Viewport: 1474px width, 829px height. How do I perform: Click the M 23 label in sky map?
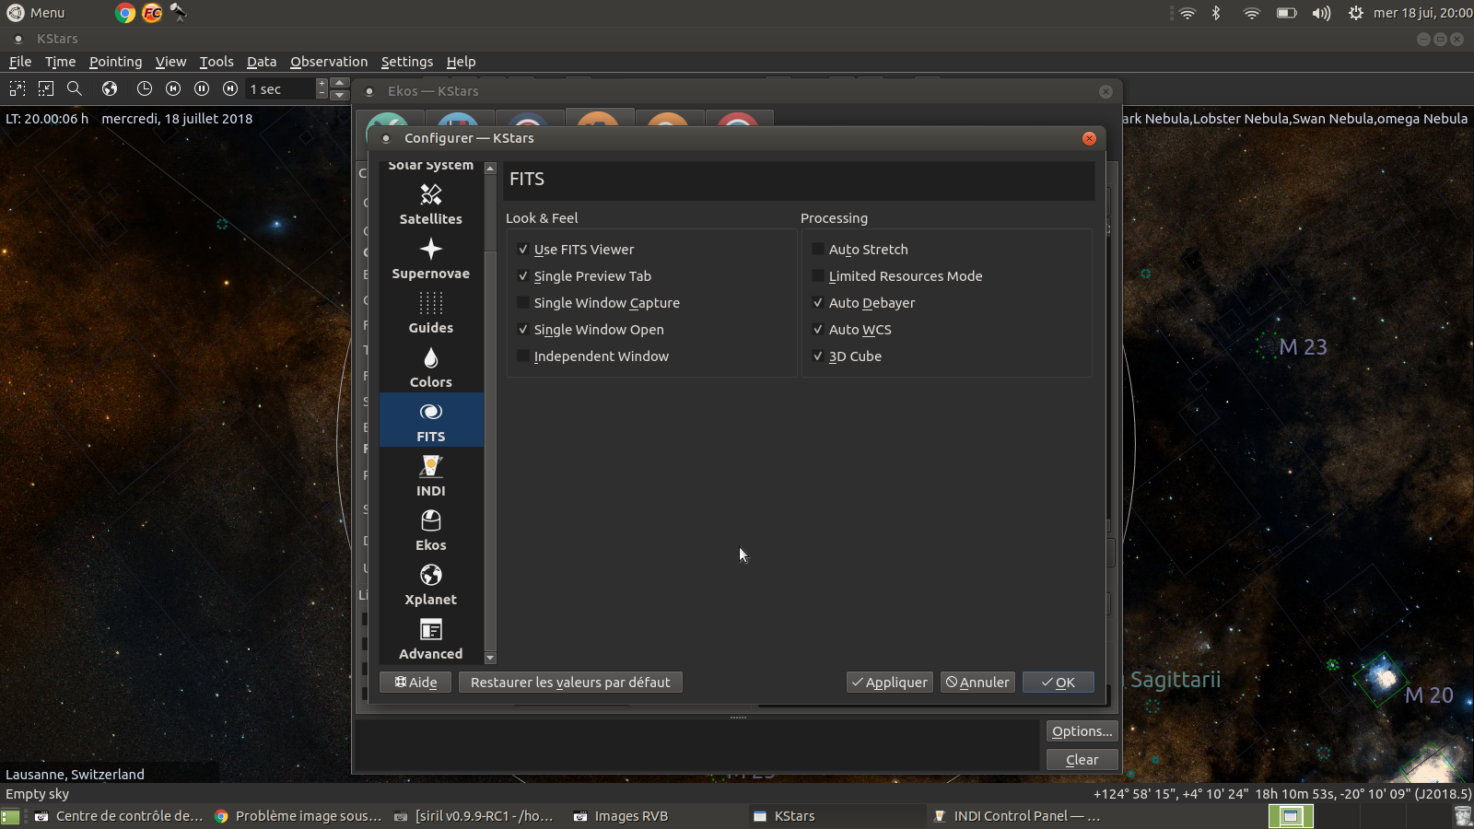click(1303, 347)
